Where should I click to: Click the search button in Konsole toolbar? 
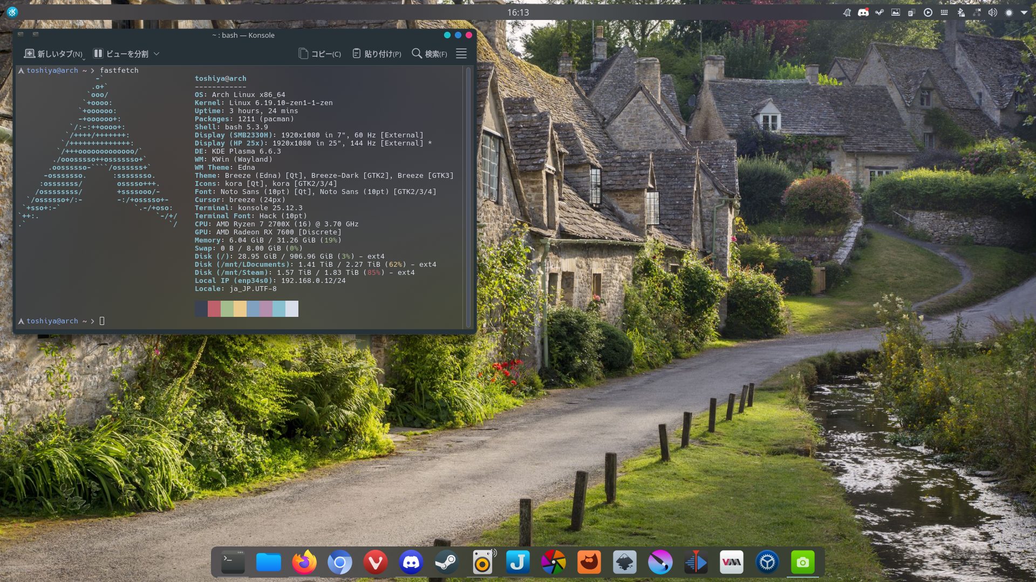(430, 53)
